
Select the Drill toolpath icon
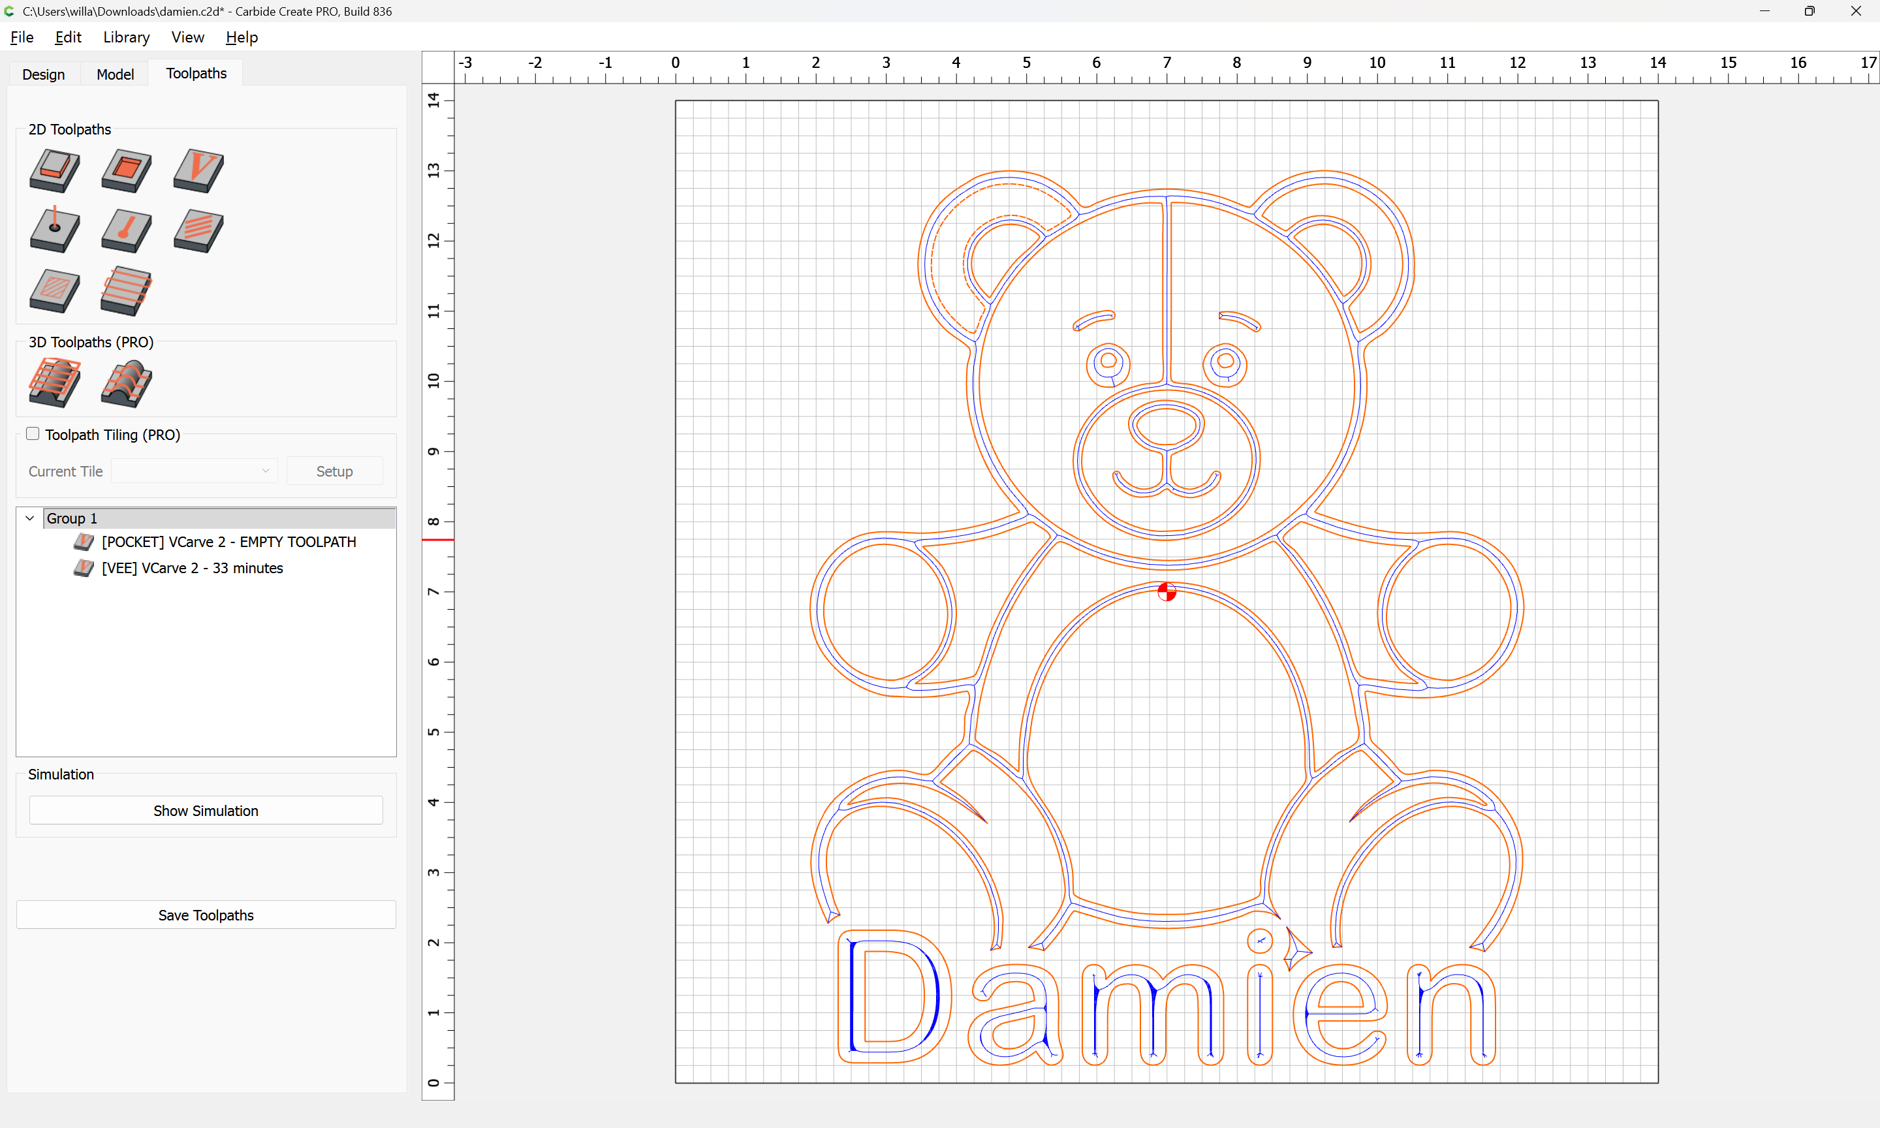coord(55,230)
